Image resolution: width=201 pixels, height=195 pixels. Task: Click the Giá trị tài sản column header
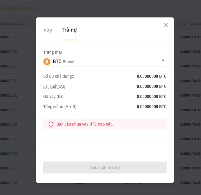pyautogui.click(x=191, y=23)
